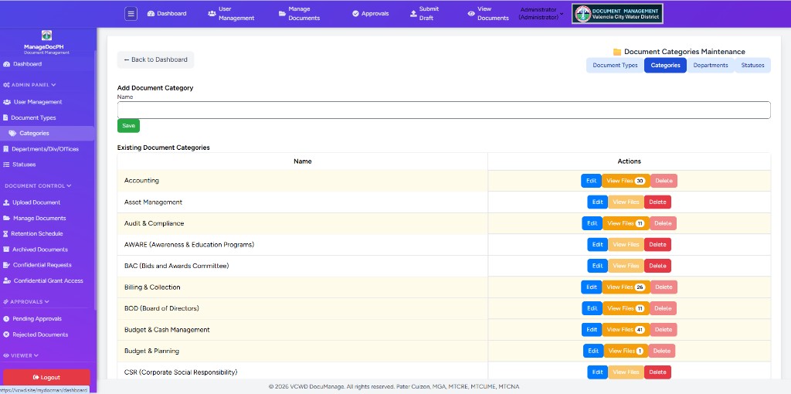The width and height of the screenshot is (791, 394).
Task: Switch to the Categories tab
Action: 665,65
